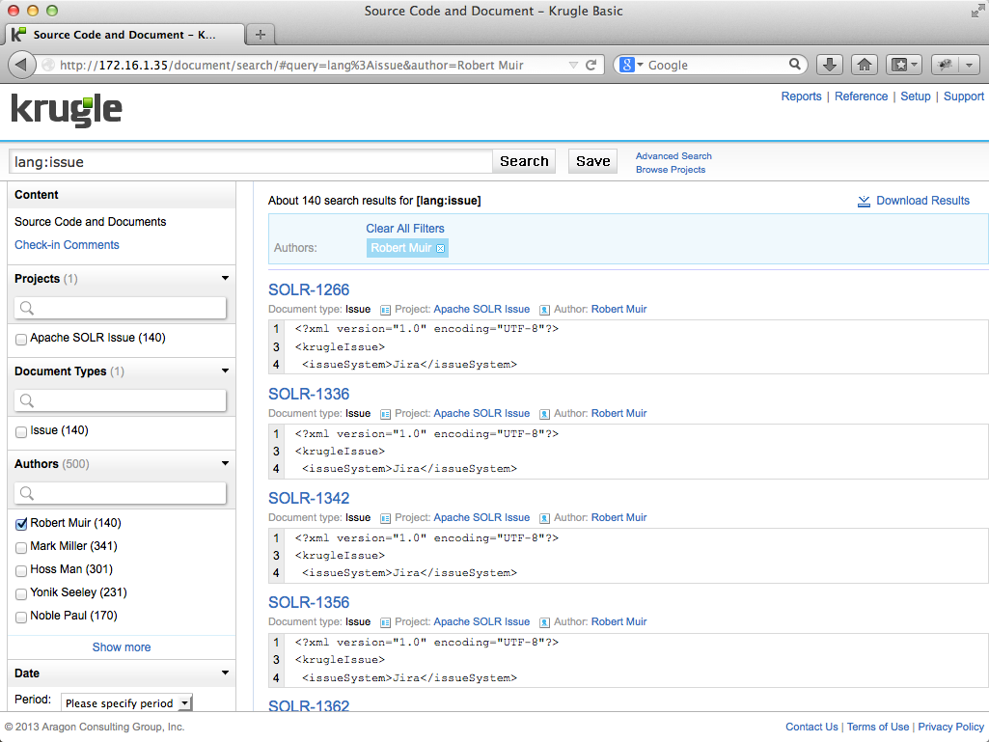This screenshot has width=989, height=742.
Task: Check the Apache SOLR Issue project checkbox
Action: tap(21, 340)
